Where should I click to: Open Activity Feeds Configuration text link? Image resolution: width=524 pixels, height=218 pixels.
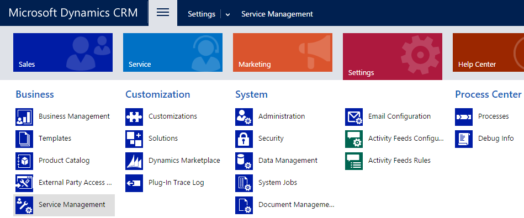click(406, 138)
